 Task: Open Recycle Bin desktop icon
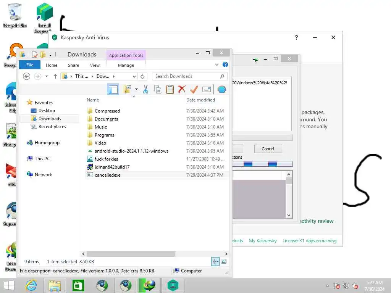(15, 15)
